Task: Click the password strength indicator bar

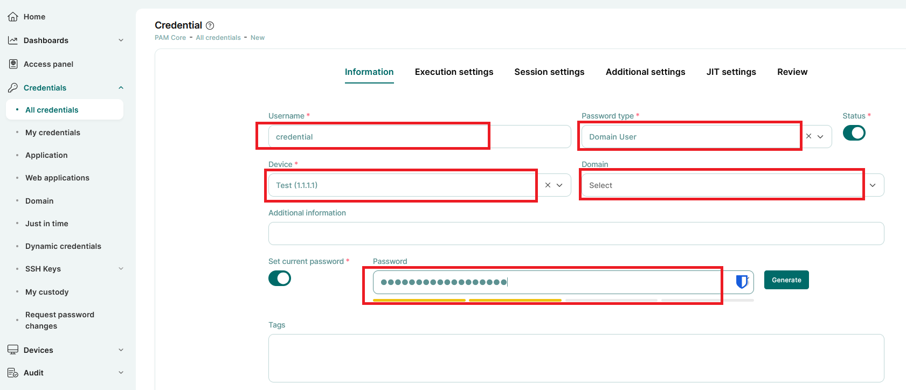Action: pyautogui.click(x=563, y=300)
